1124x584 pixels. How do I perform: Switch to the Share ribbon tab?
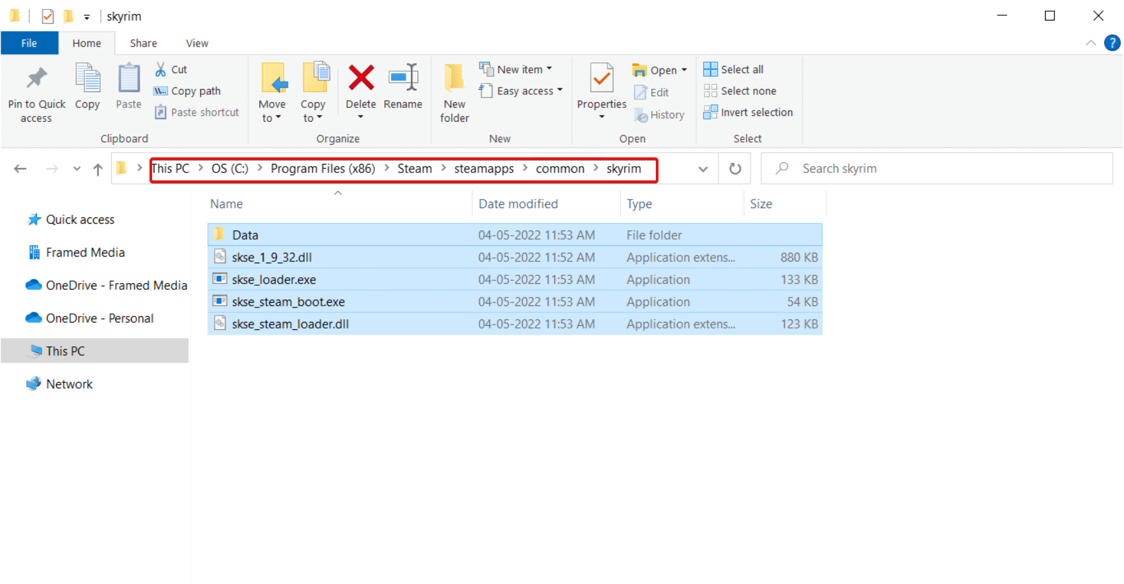pyautogui.click(x=143, y=43)
